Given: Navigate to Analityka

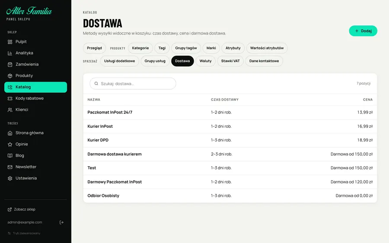Looking at the screenshot, I should [x=35, y=53].
